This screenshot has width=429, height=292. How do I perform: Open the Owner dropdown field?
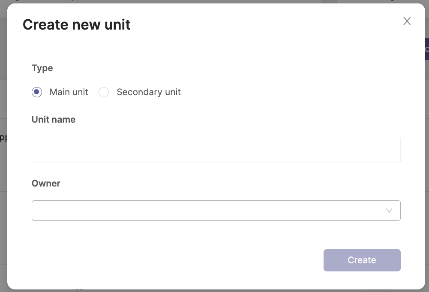point(216,211)
